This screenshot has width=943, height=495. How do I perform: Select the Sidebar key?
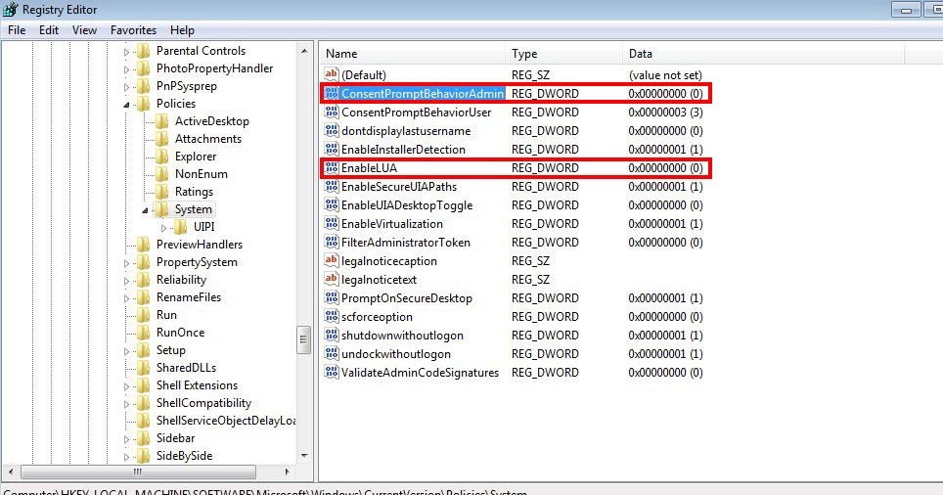pos(176,438)
